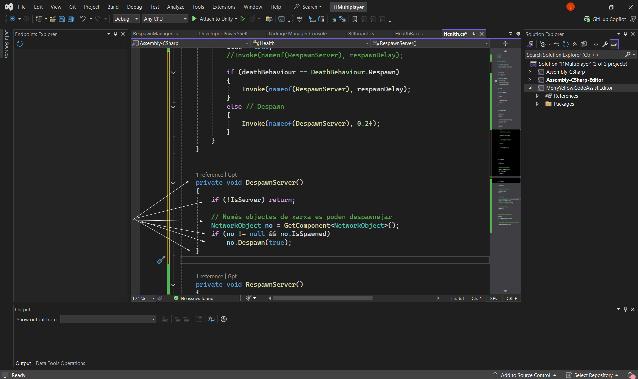Open Solution Explorer properties wrench icon
This screenshot has height=379, width=638.
coord(605,44)
